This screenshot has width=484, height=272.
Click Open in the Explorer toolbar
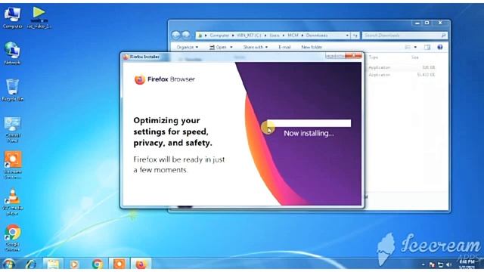218,47
